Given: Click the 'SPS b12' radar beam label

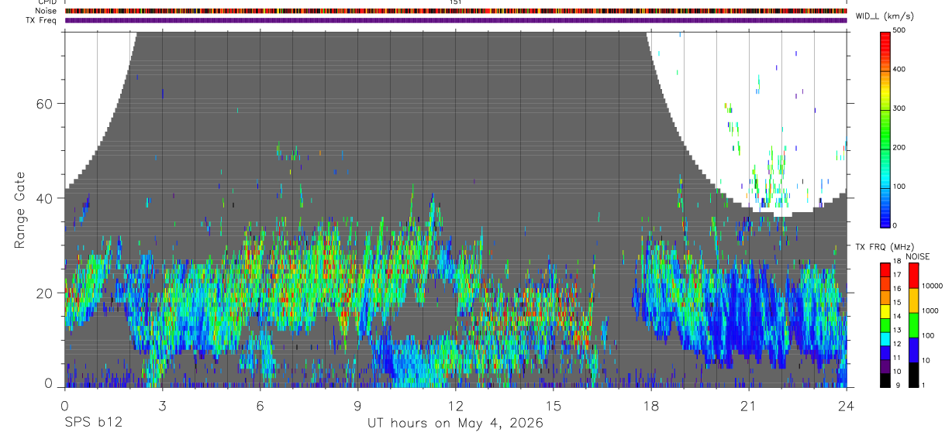Looking at the screenshot, I should (93, 424).
